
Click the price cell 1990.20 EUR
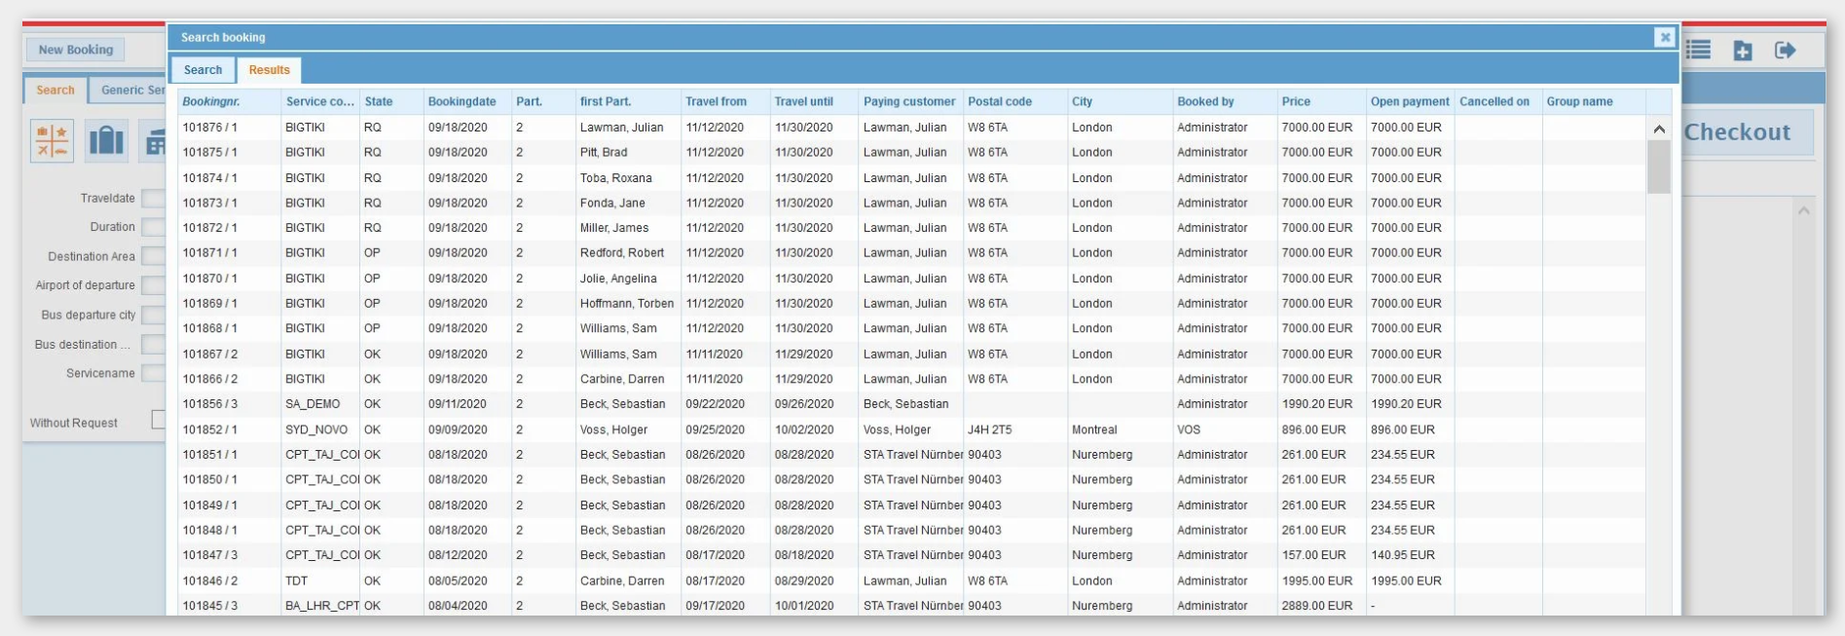1317,404
